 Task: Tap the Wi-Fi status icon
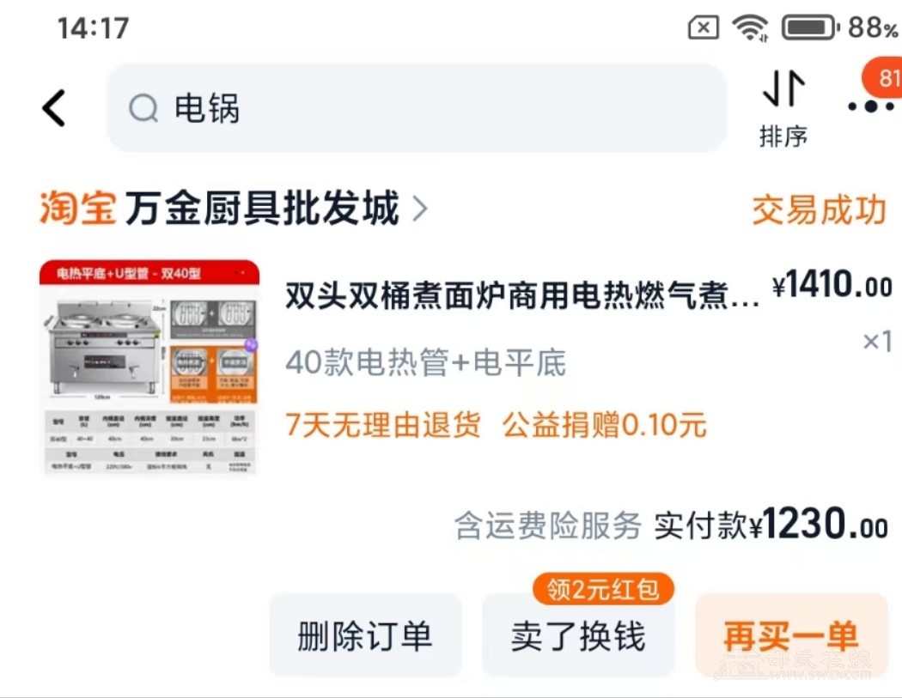750,27
